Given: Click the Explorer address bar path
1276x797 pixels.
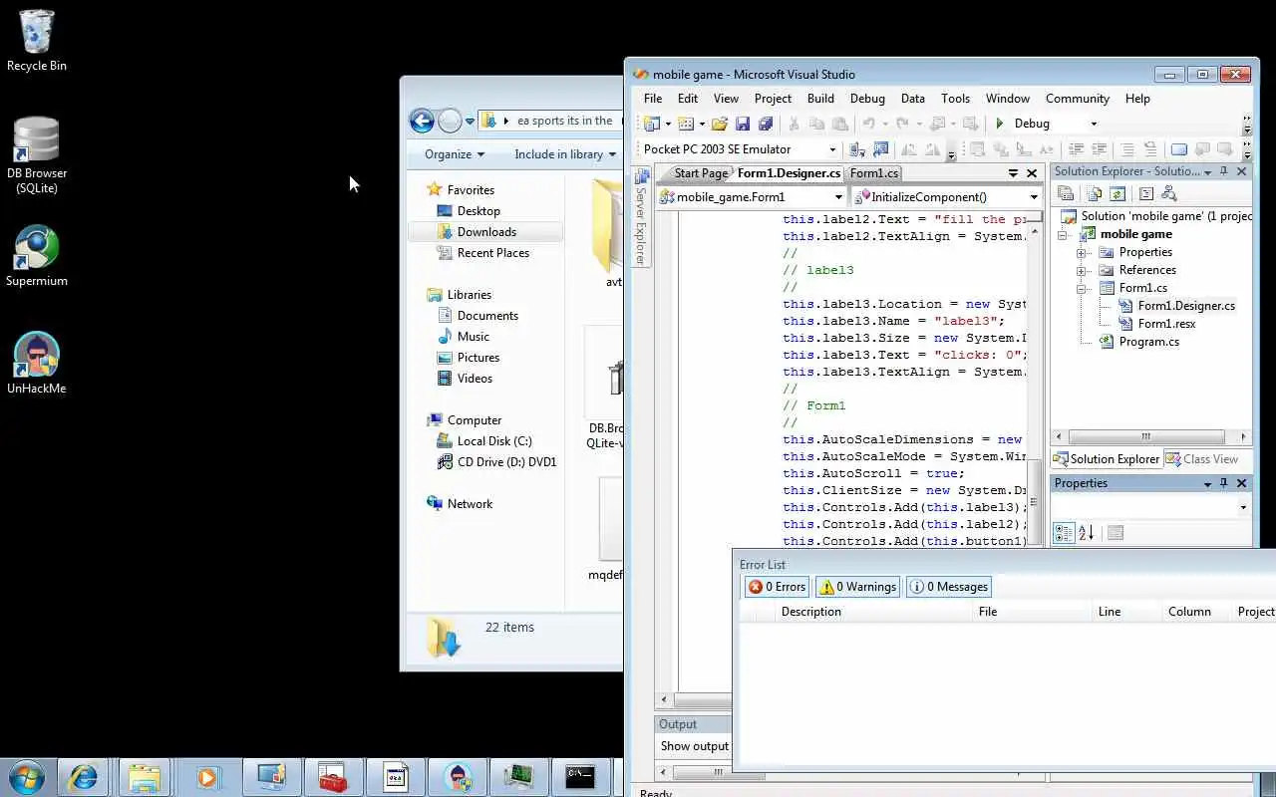Looking at the screenshot, I should point(564,121).
